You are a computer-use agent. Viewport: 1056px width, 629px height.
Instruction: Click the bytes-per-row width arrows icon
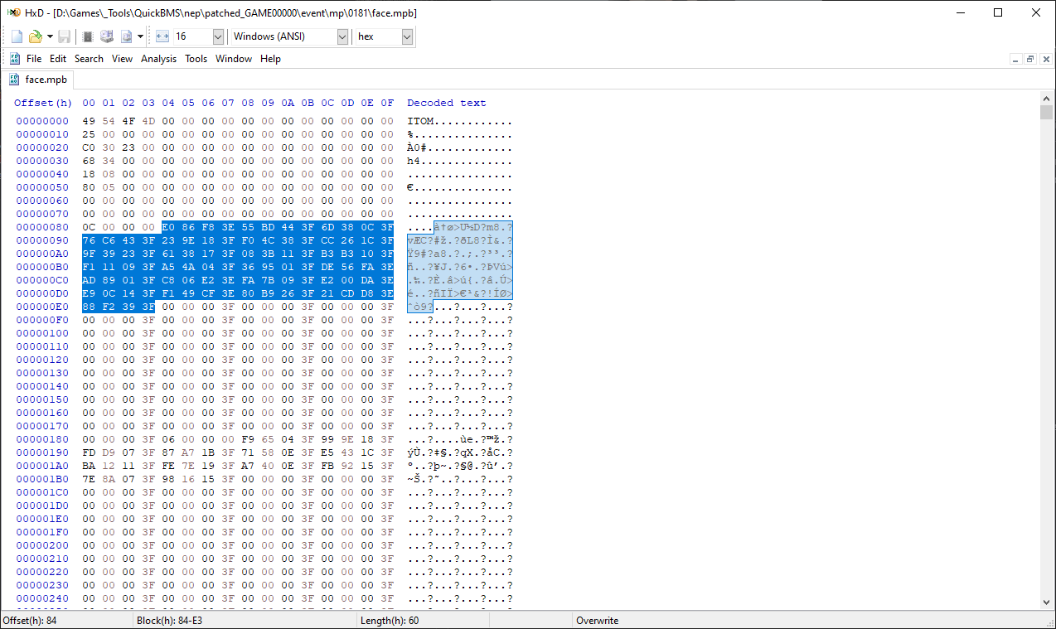[x=162, y=36]
